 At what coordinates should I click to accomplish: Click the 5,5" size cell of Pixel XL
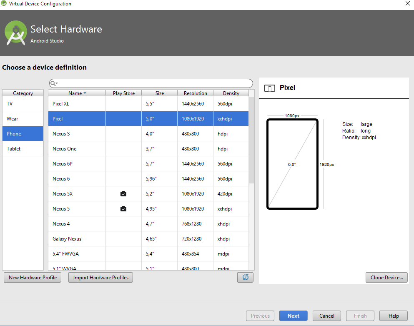pyautogui.click(x=160, y=104)
